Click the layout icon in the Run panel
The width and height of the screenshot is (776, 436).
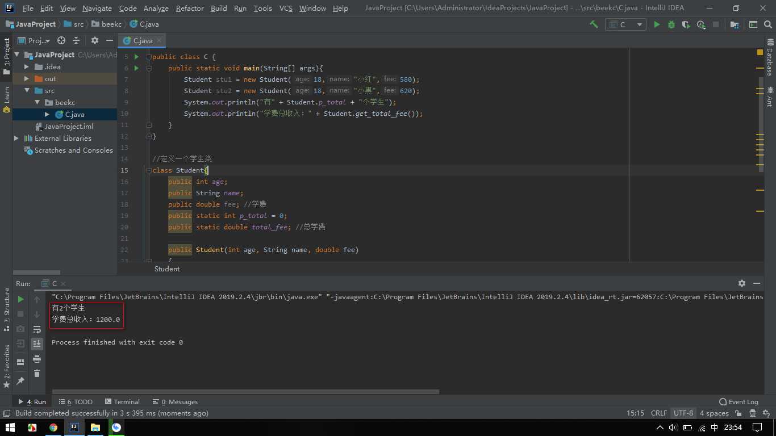coord(20,362)
